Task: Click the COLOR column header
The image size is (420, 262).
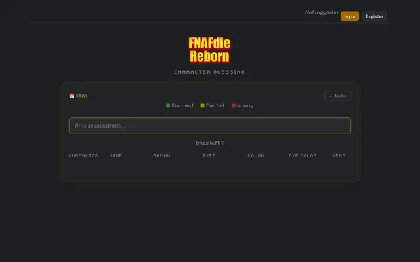Action: (x=256, y=156)
